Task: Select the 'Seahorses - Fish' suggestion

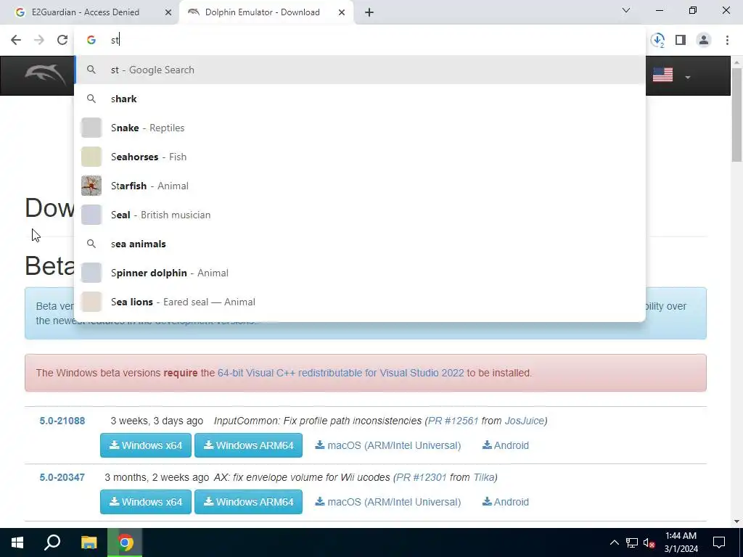Action: (x=360, y=157)
